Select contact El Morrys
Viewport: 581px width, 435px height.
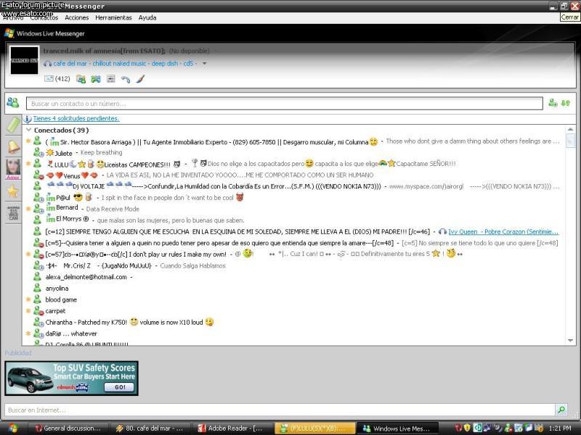(293, 220)
